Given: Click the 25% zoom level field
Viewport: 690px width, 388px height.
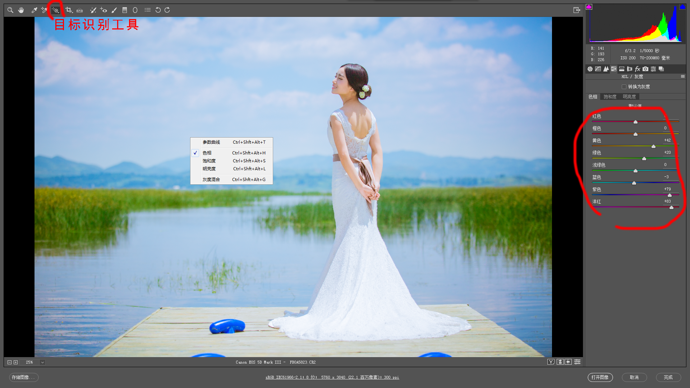Looking at the screenshot, I should (x=29, y=362).
